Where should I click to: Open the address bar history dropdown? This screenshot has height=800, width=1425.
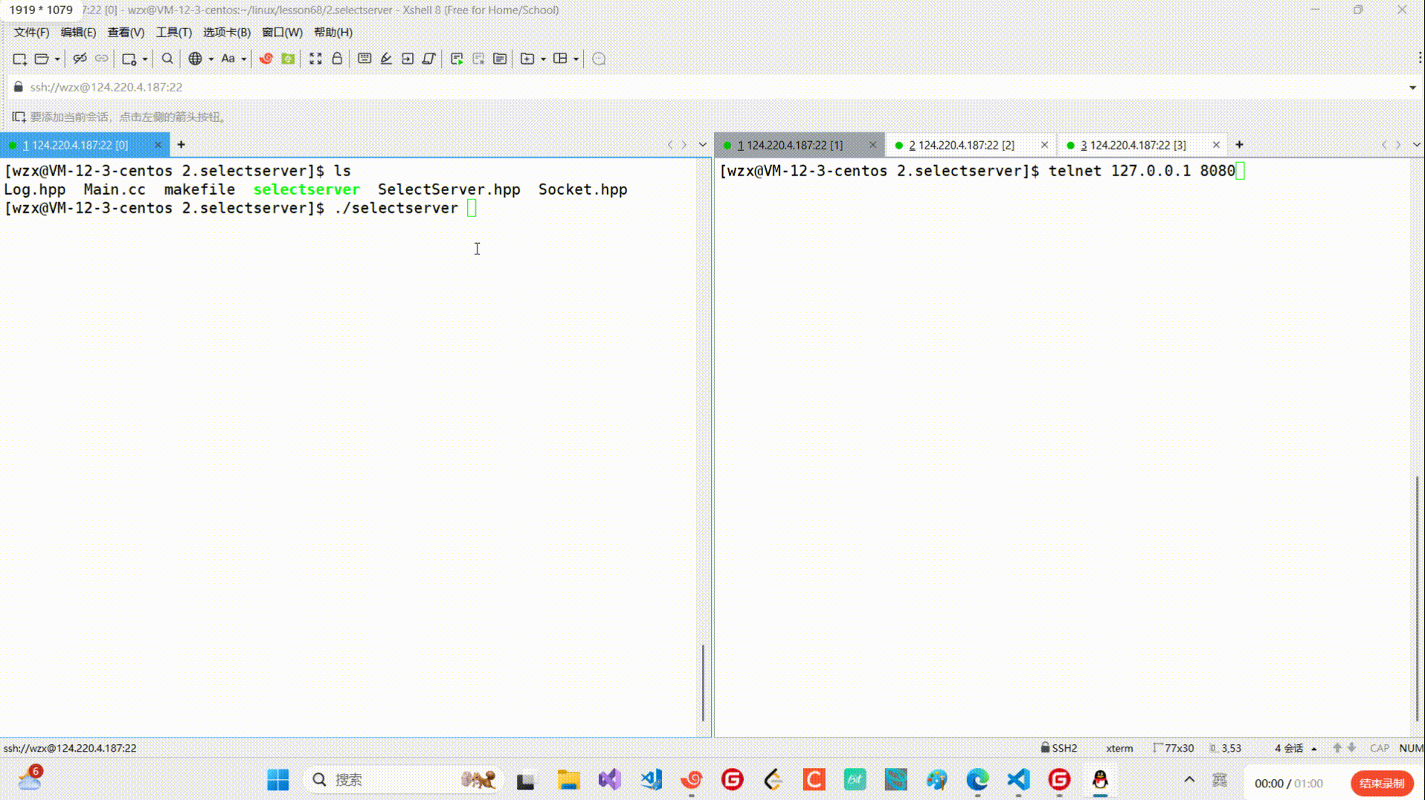[x=1412, y=88]
